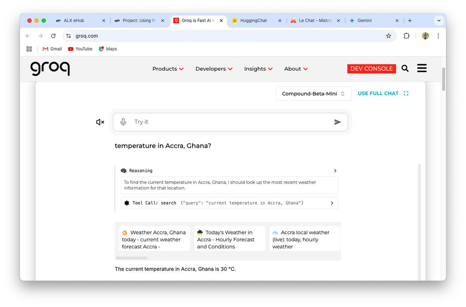View site information icon in the address bar
466x307 pixels.
68,36
